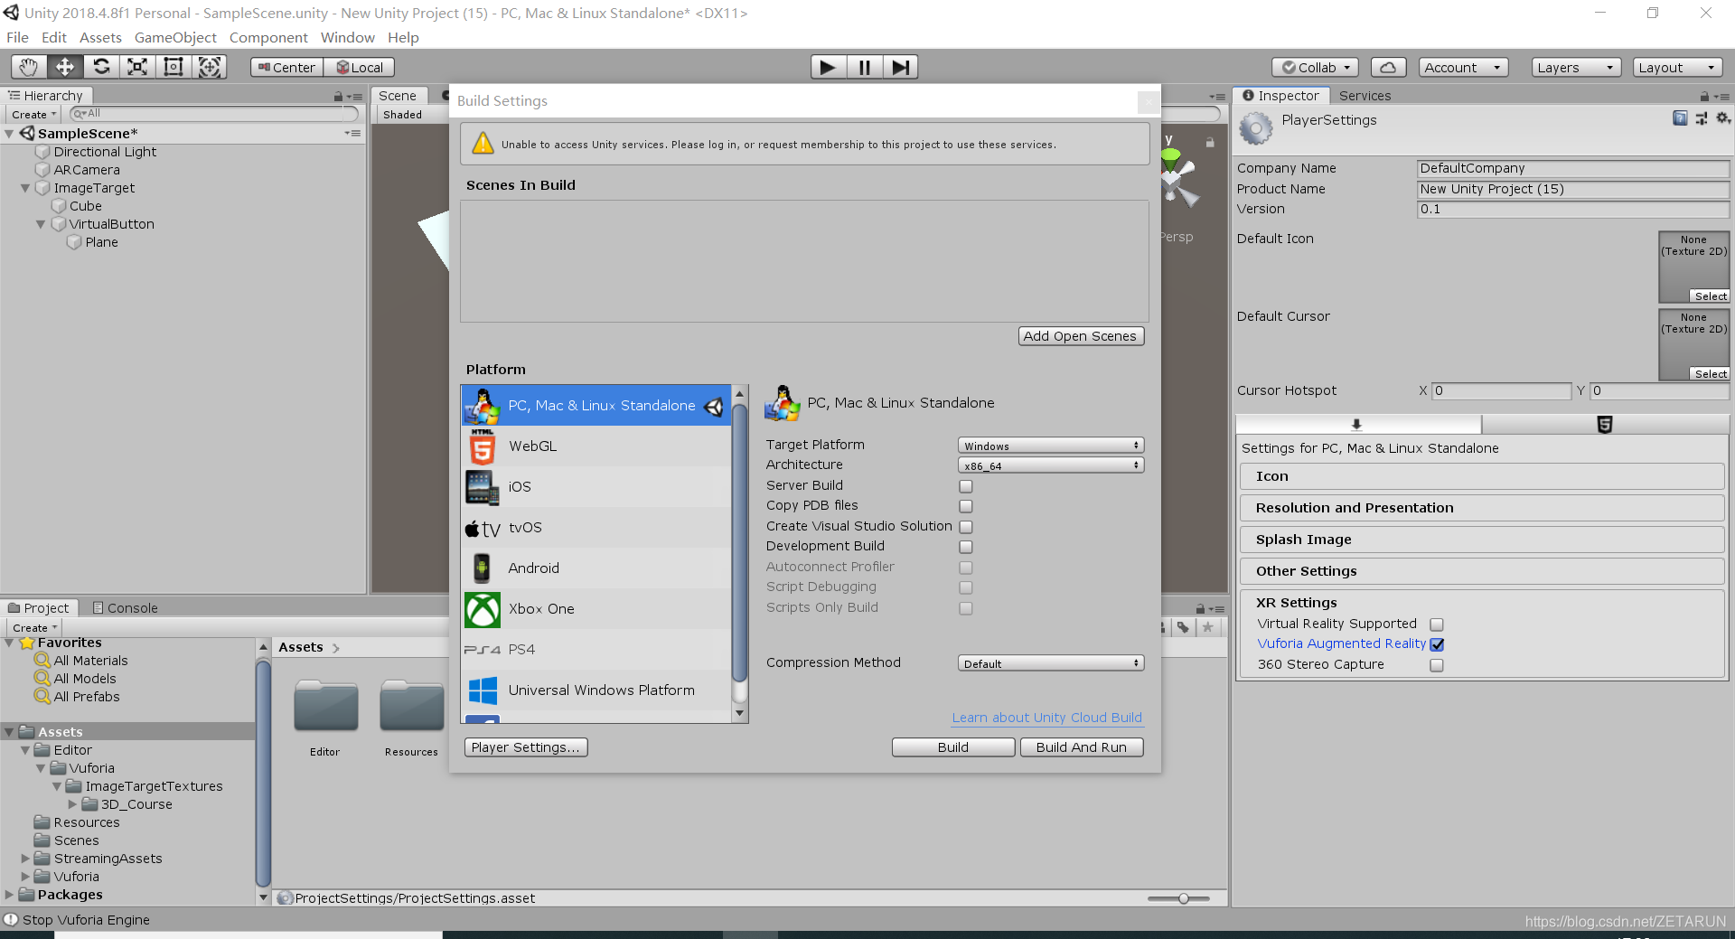
Task: Open the GameObject menu
Action: pos(175,38)
